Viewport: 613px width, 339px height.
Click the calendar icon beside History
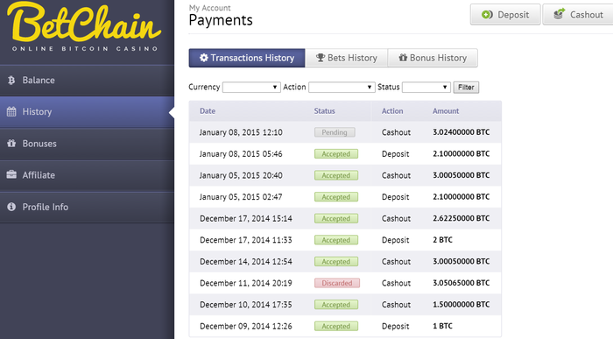coord(11,111)
